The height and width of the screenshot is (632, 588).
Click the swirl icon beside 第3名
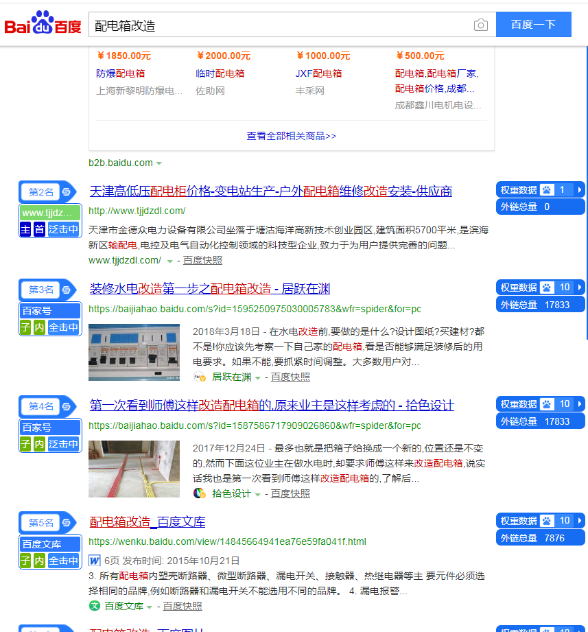coord(67,290)
